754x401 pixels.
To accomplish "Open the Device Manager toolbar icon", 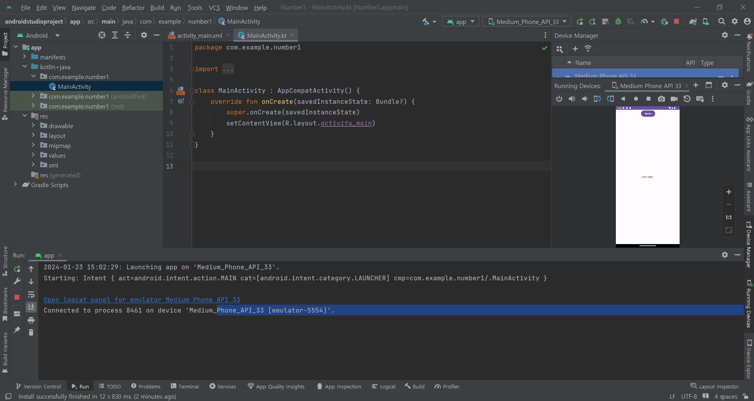I will pyautogui.click(x=706, y=22).
